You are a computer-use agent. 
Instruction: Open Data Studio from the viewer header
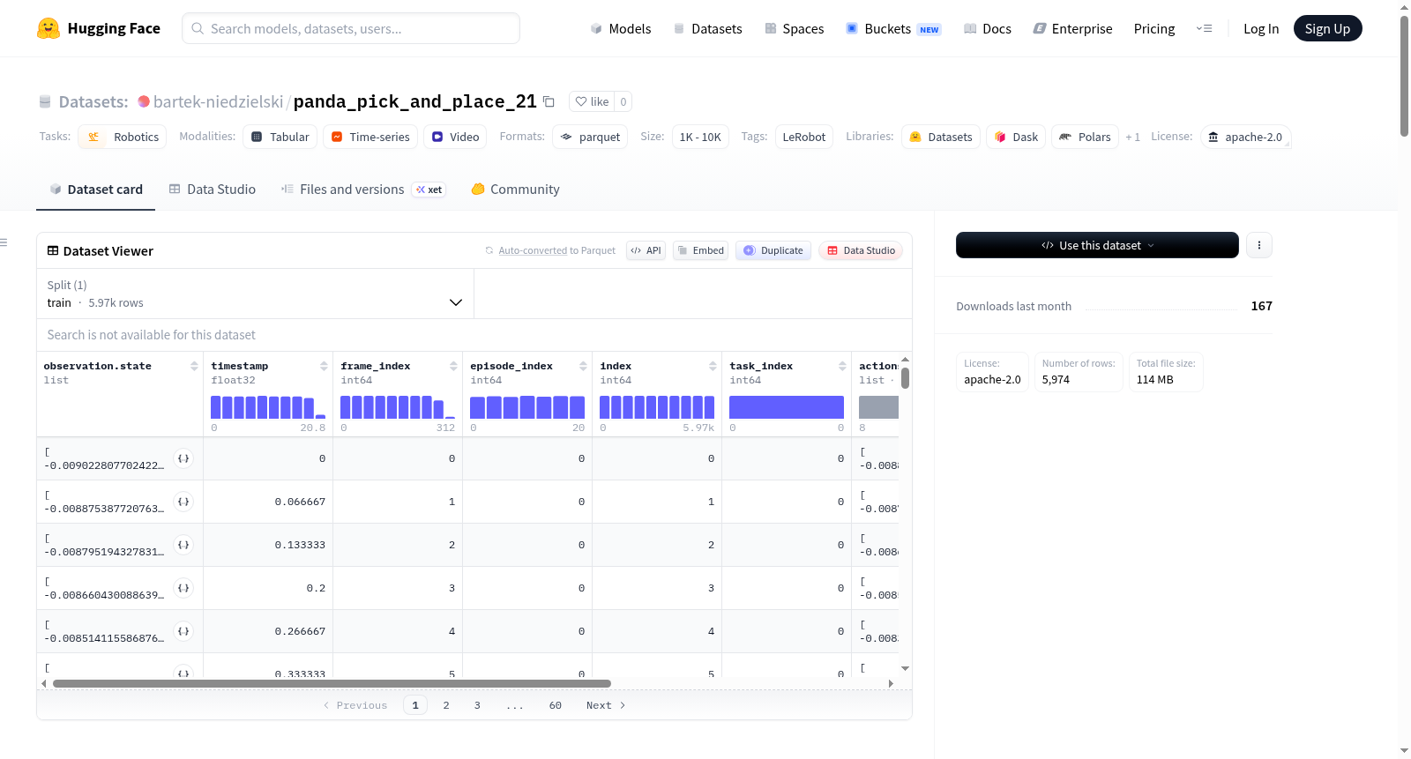861,250
